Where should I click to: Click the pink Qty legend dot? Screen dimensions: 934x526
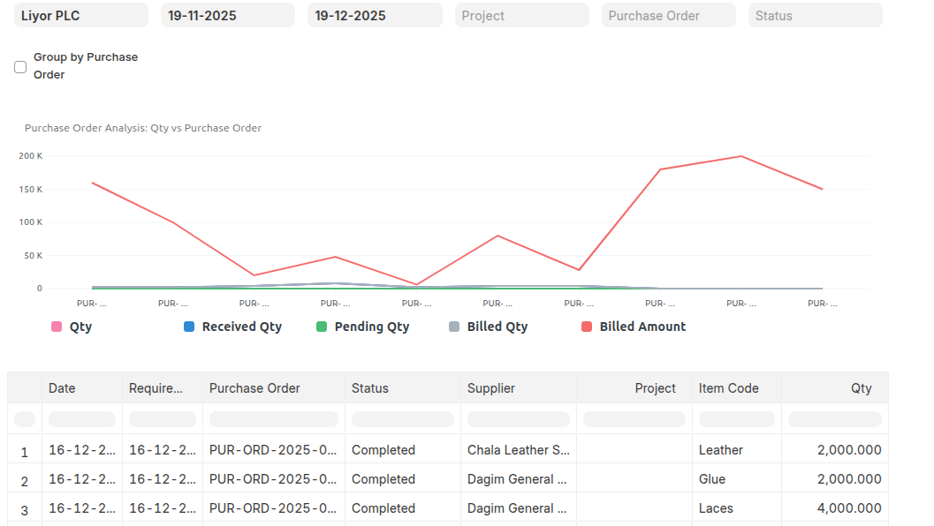pos(57,327)
